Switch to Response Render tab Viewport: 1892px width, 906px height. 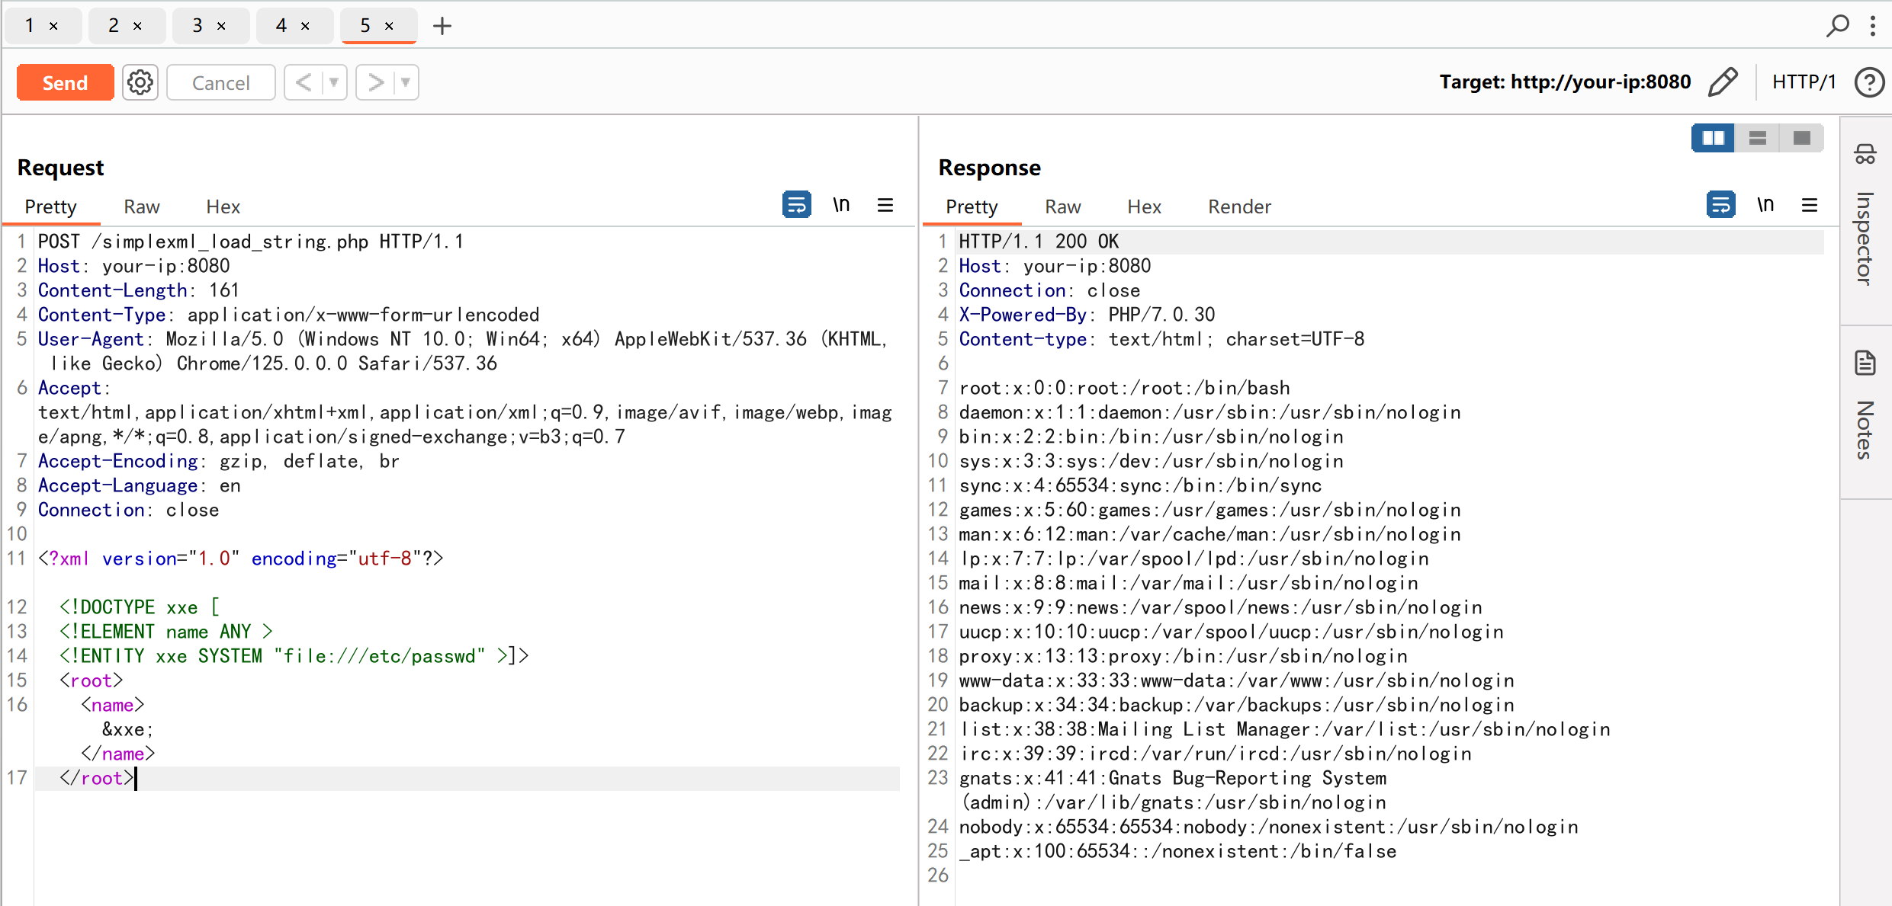coord(1239,206)
